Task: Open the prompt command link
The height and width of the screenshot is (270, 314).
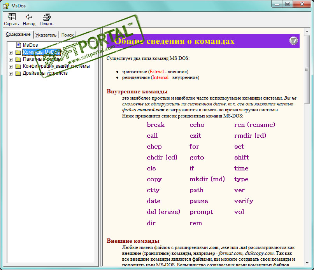Action: tap(201, 212)
